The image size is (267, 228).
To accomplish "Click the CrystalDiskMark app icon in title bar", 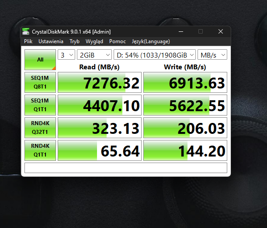I will tap(26, 31).
